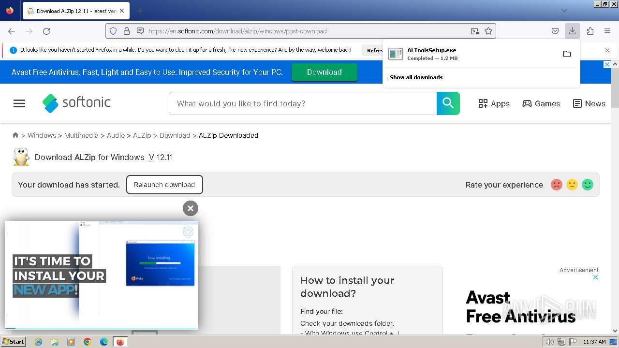Launch Internet Explorer from taskbar
This screenshot has width=619, height=348.
pyautogui.click(x=38, y=342)
